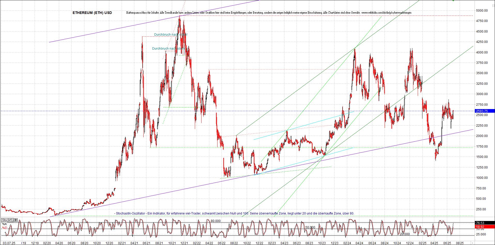
Task: Expand the stochastic indicator plus icon
Action: pyautogui.click(x=16, y=220)
